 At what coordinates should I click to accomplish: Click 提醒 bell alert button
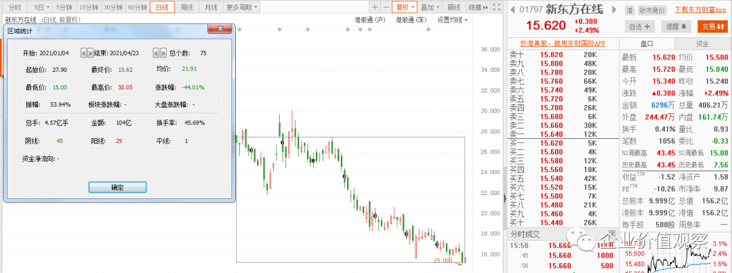(676, 26)
